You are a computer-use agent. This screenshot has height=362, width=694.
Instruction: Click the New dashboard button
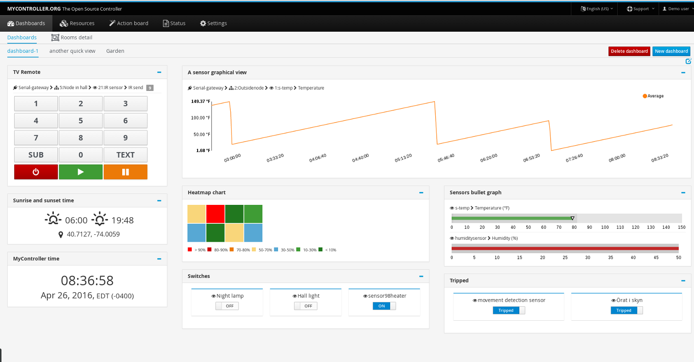click(x=671, y=51)
